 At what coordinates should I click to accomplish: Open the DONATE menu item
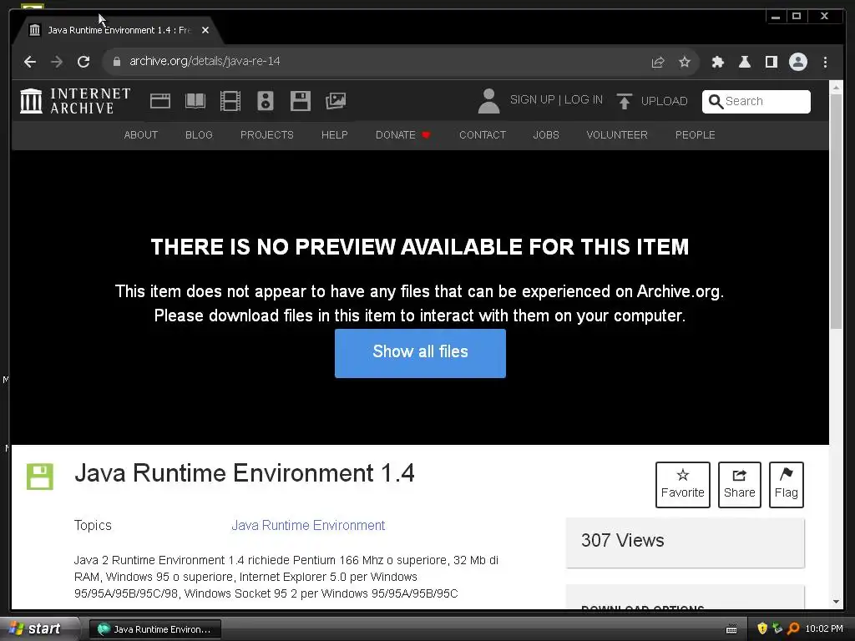point(403,135)
